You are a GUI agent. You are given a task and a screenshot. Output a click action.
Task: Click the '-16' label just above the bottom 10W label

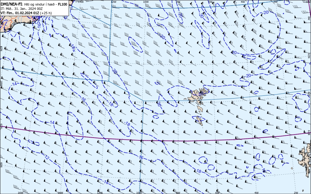coord(141,157)
